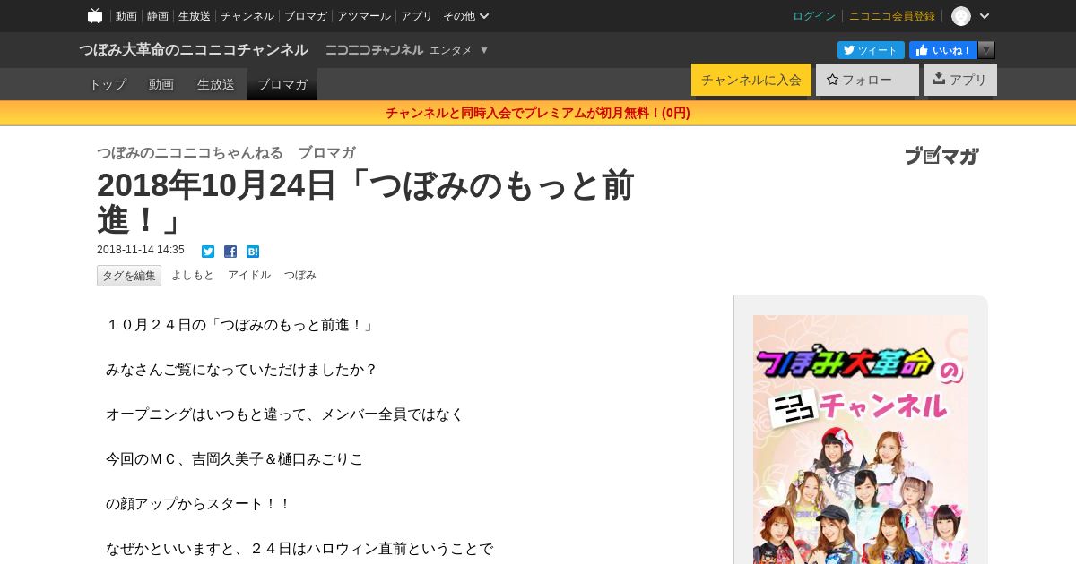
Task: Click the Twitter ツイート button
Action: [871, 50]
